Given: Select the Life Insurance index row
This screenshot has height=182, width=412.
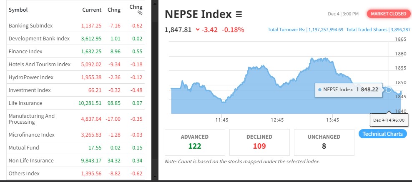Looking at the screenshot, I should [x=25, y=103].
